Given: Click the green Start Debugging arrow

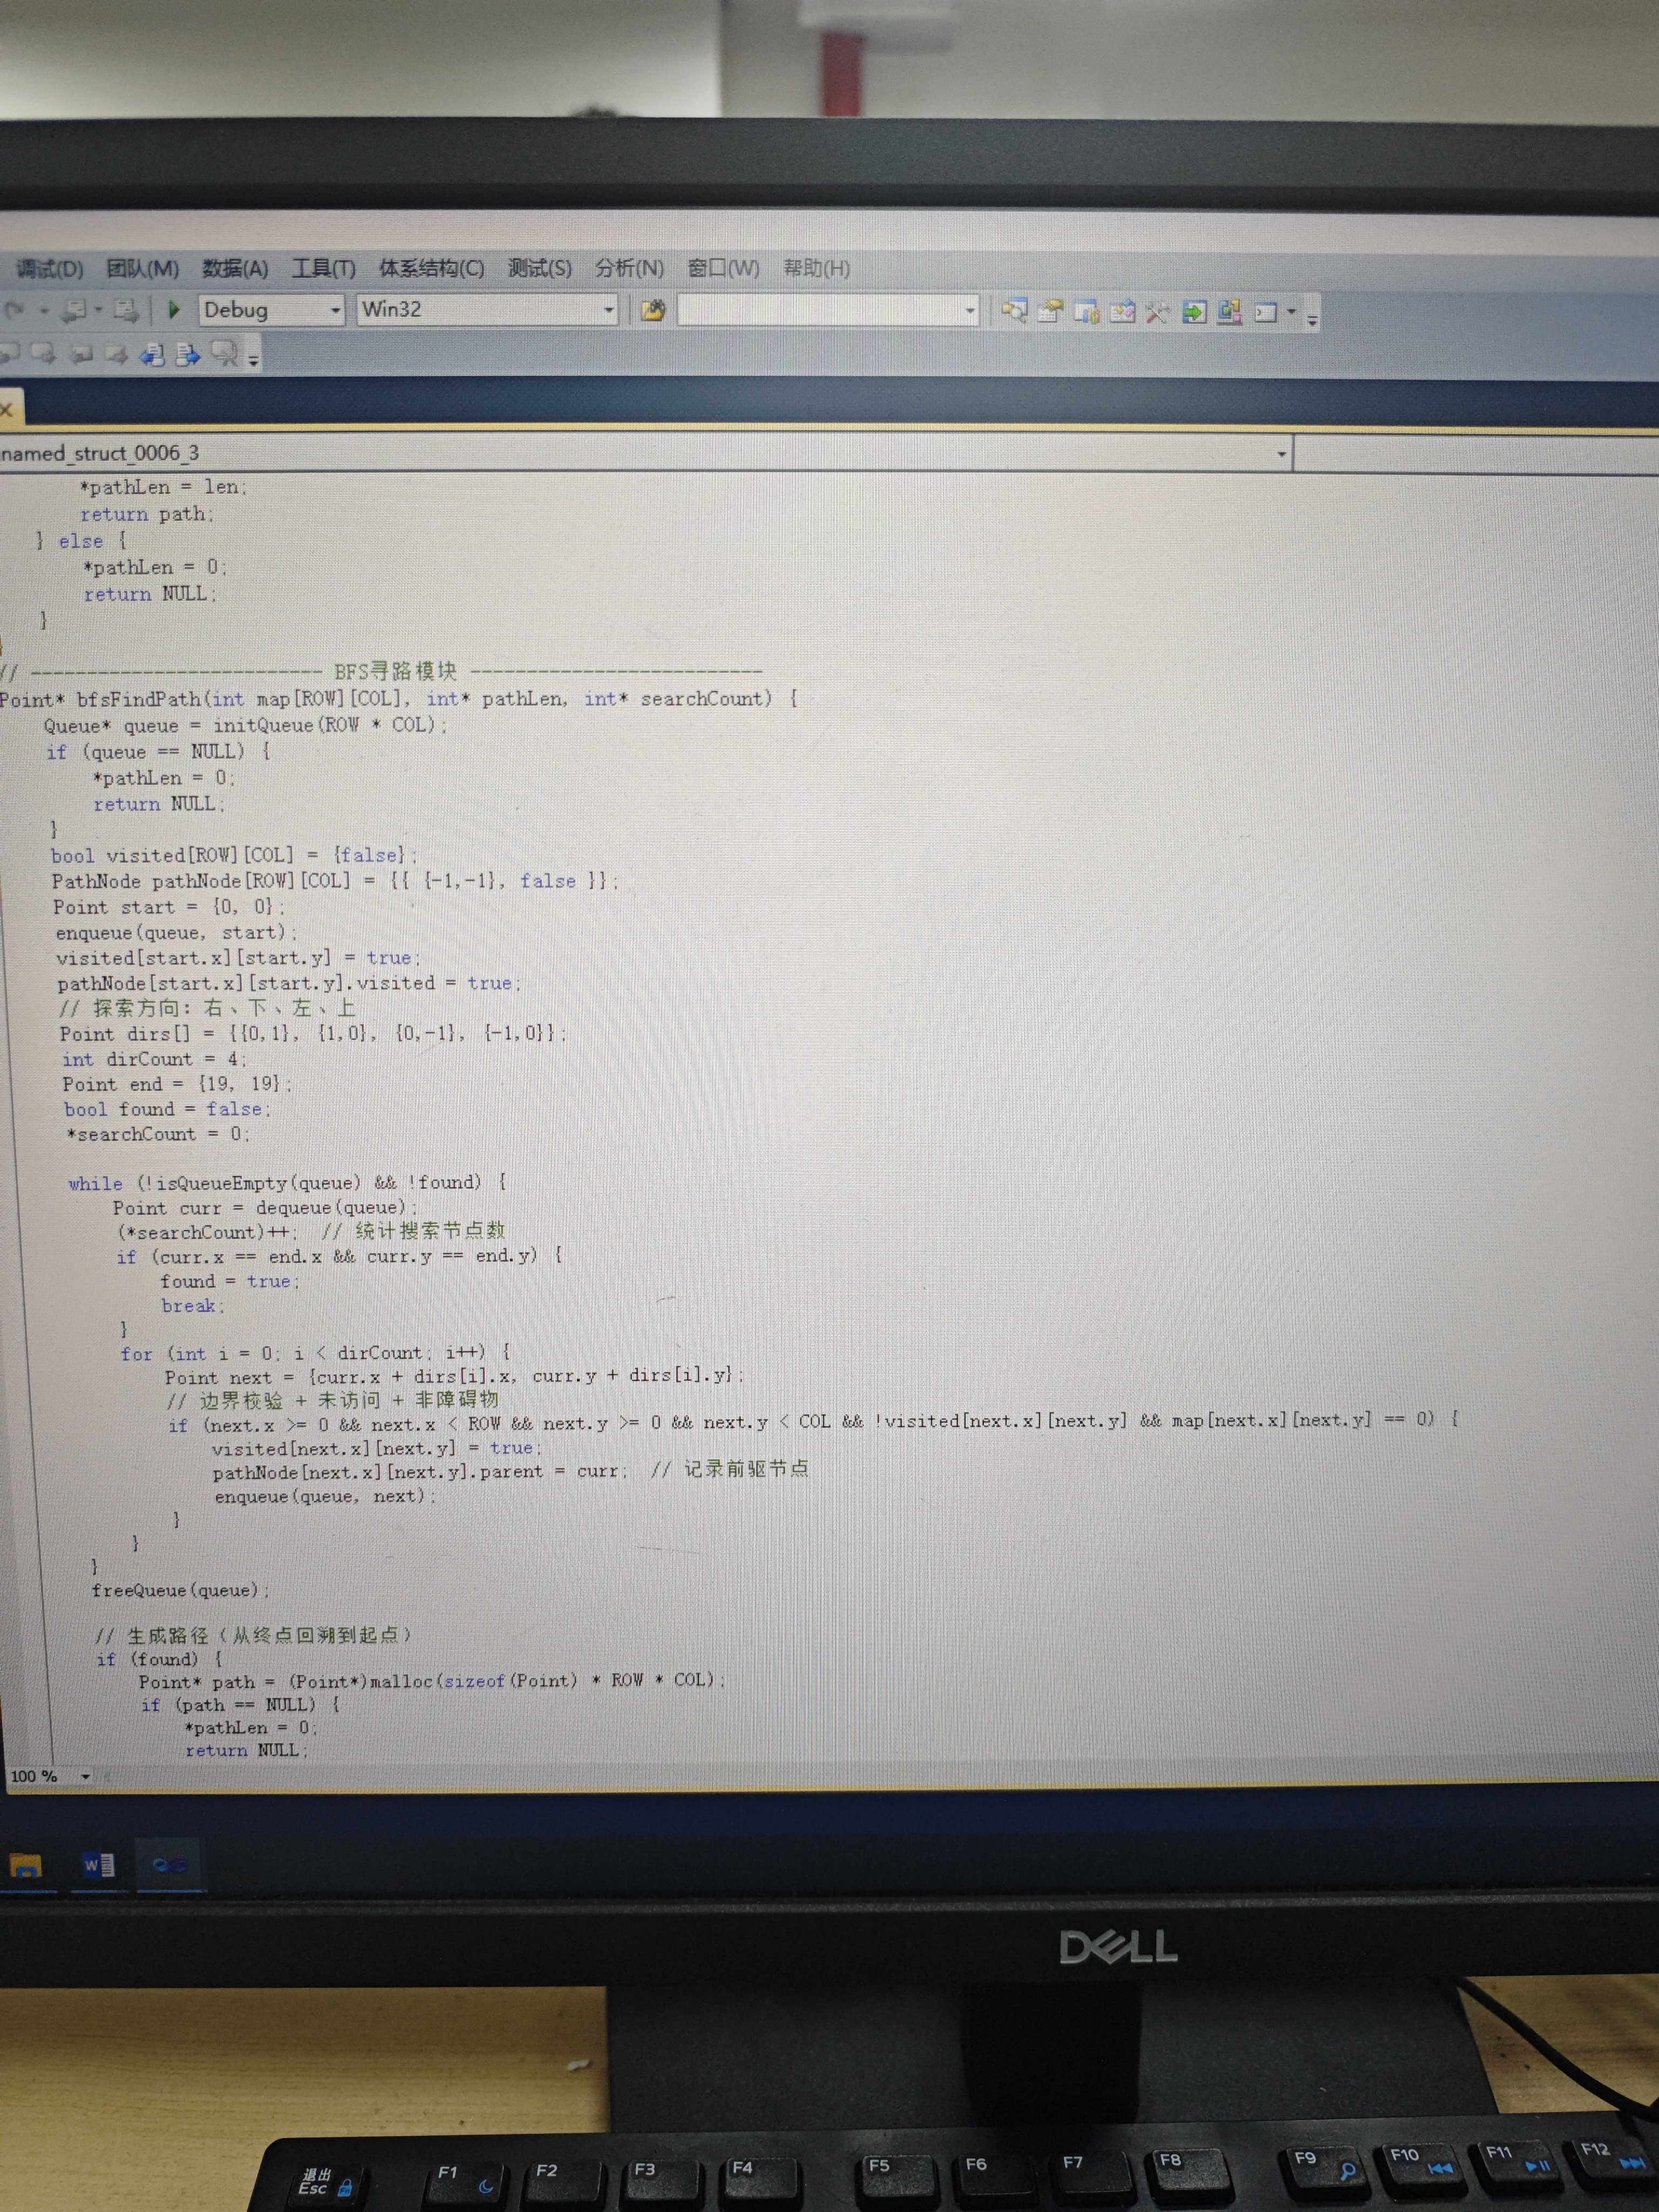Looking at the screenshot, I should click(174, 310).
